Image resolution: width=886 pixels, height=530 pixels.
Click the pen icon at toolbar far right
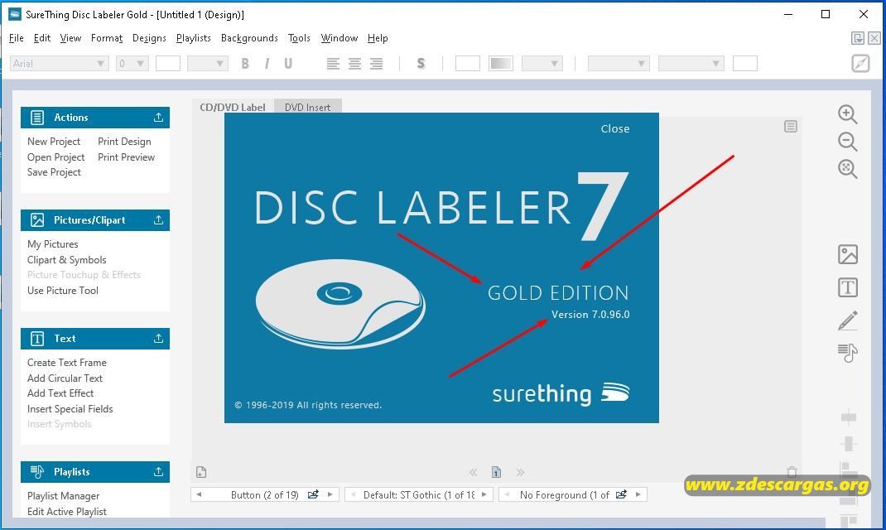pyautogui.click(x=860, y=63)
